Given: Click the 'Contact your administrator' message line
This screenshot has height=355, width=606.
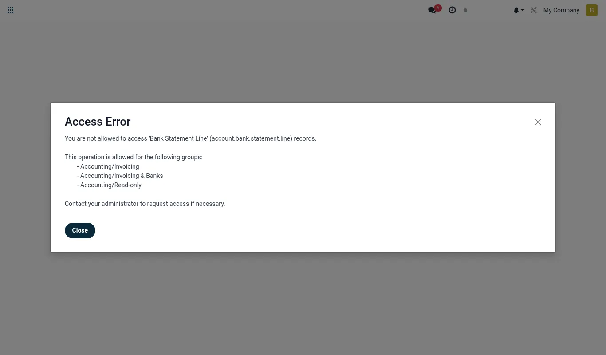Looking at the screenshot, I should (x=145, y=204).
